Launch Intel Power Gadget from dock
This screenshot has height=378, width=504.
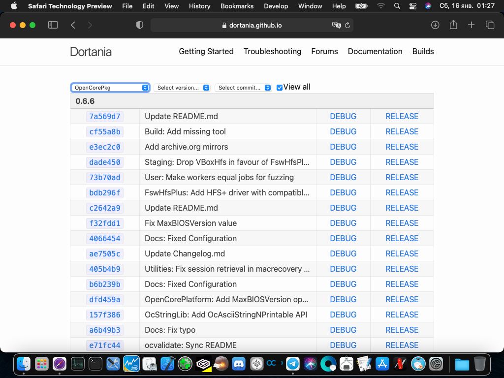(x=131, y=364)
